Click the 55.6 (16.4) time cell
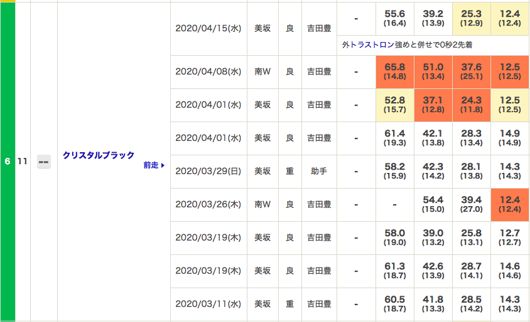 pos(395,18)
